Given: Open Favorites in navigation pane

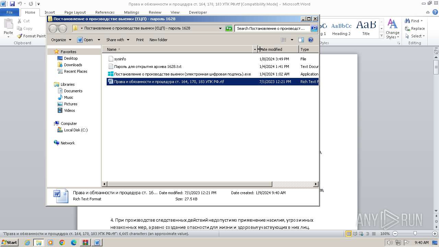Looking at the screenshot, I should tap(68, 52).
